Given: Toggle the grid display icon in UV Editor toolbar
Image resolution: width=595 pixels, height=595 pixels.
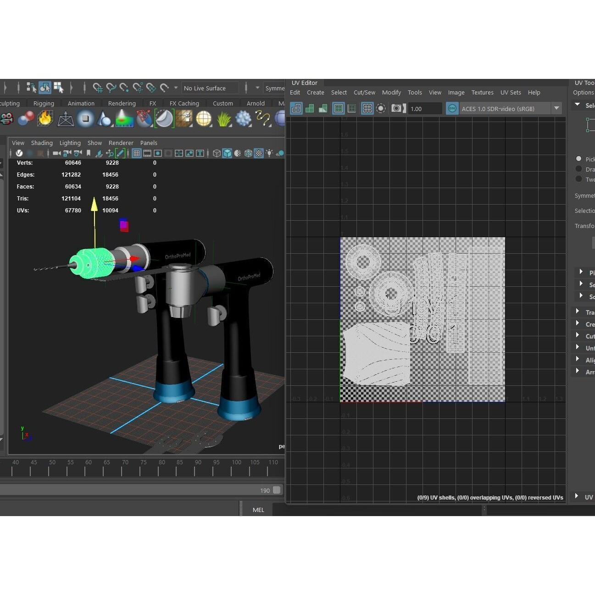Looking at the screenshot, I should pyautogui.click(x=367, y=108).
